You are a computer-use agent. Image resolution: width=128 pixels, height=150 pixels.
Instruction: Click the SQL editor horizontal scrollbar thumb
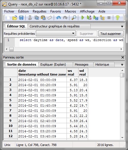tap(11, 49)
